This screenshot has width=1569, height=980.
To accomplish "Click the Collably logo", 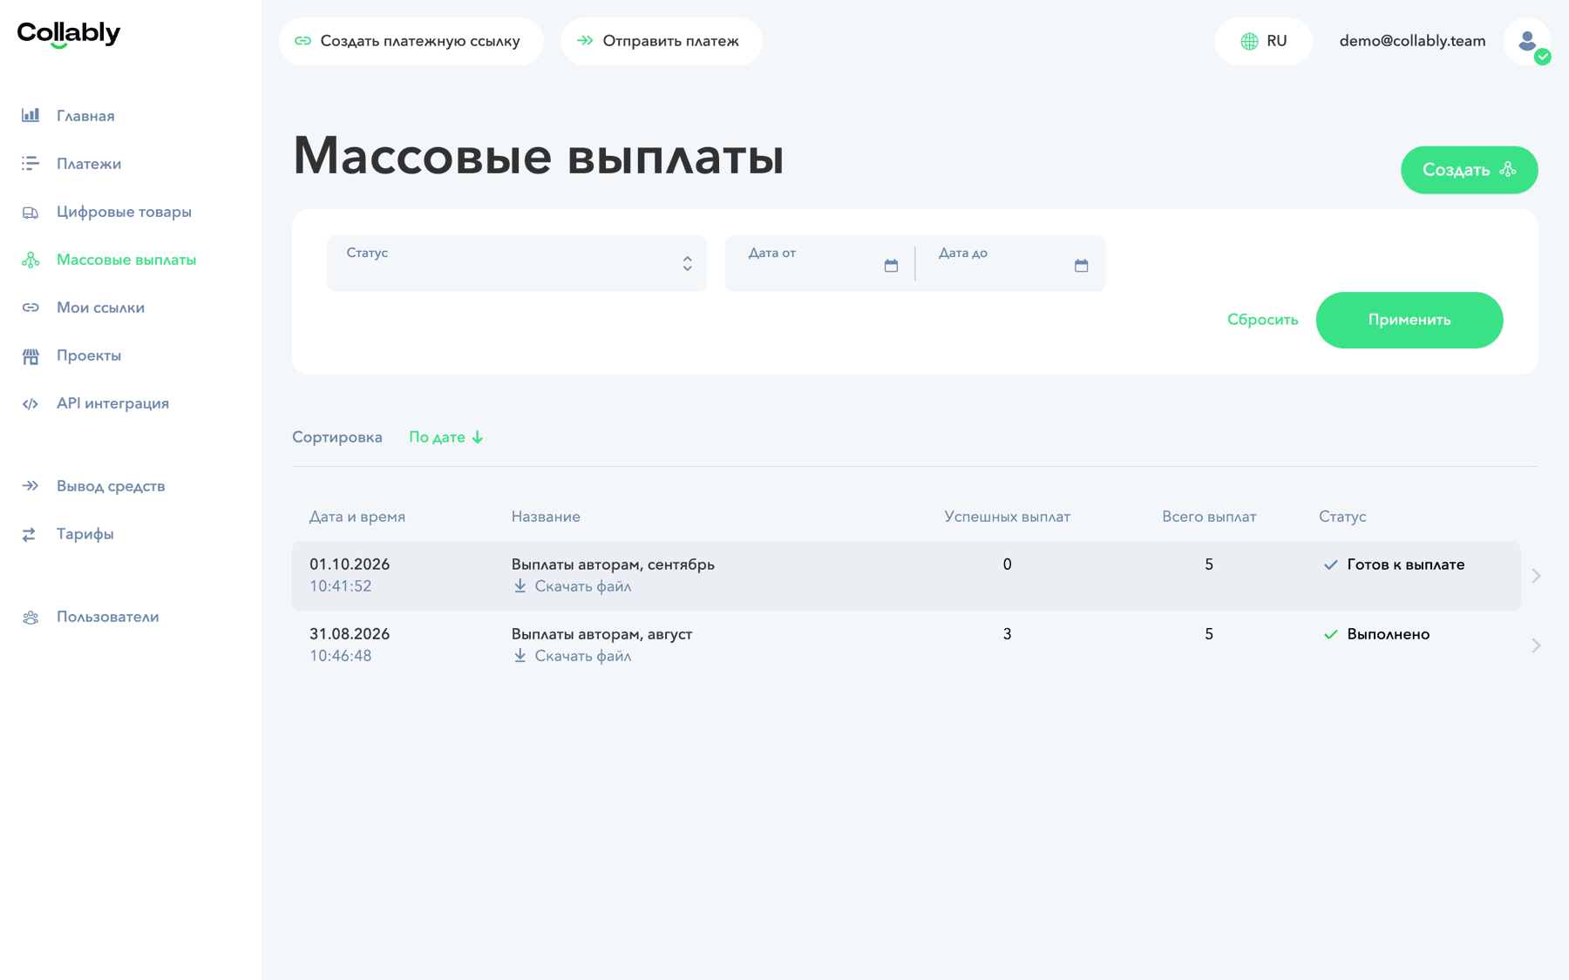I will click(x=69, y=35).
